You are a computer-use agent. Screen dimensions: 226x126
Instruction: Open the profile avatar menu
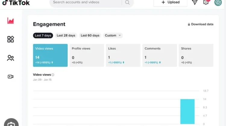[x=218, y=3]
